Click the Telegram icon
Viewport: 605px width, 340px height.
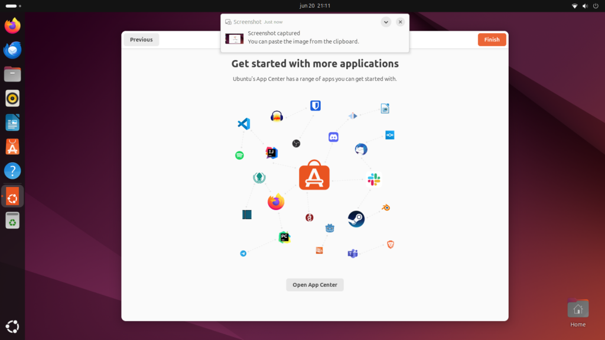pos(243,253)
